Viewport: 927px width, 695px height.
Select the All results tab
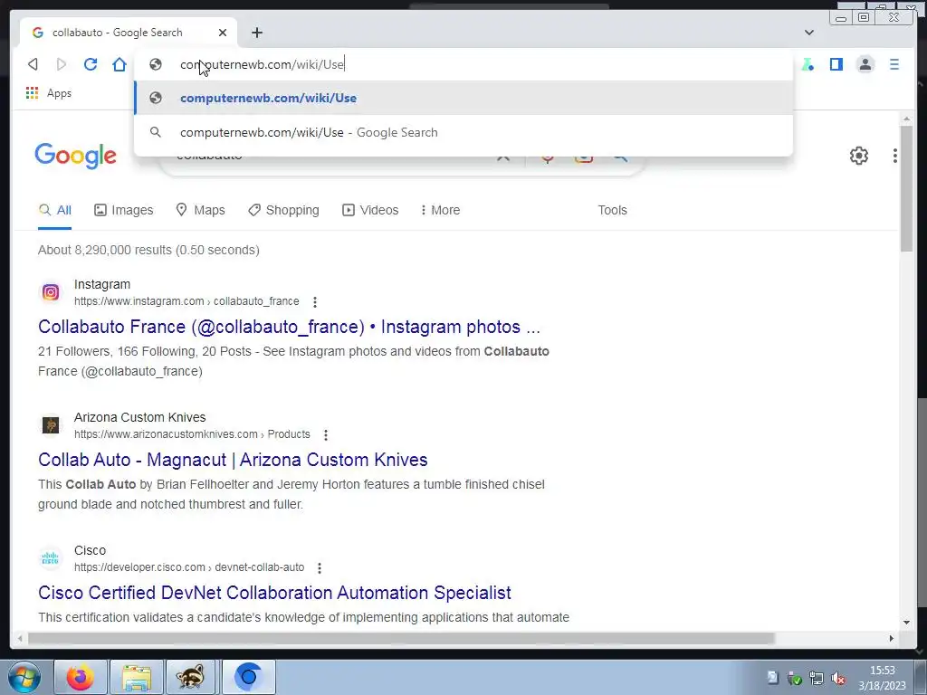(55, 210)
